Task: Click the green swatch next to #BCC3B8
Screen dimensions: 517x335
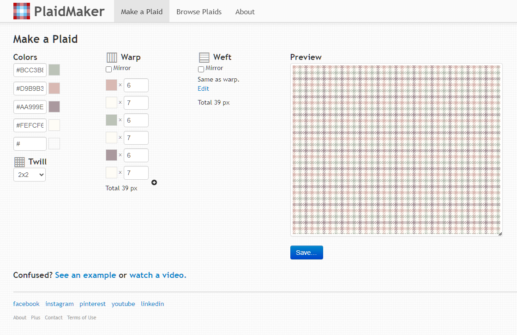Action: tap(54, 70)
